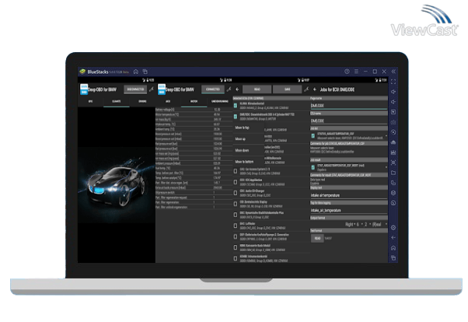Check the DSC Dynamische Stabilitätskontrolle ECU
Image resolution: width=468 pixels, height=322 pixels.
tap(236, 215)
